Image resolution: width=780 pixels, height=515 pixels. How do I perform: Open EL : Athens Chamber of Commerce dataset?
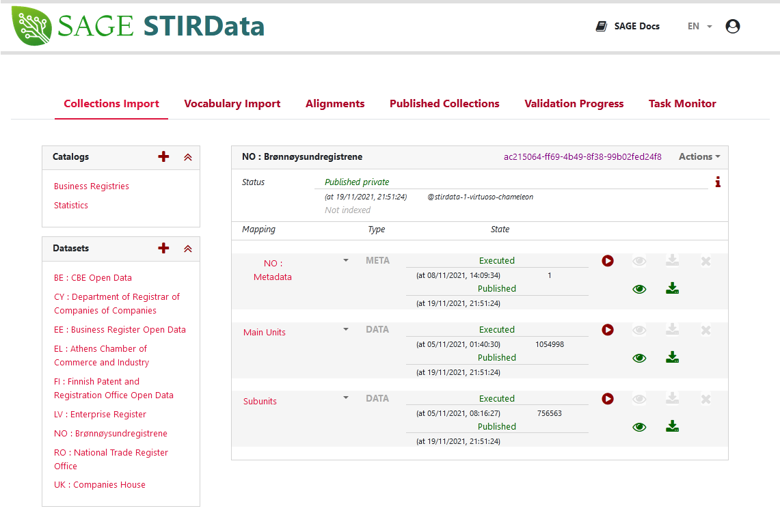coord(101,355)
